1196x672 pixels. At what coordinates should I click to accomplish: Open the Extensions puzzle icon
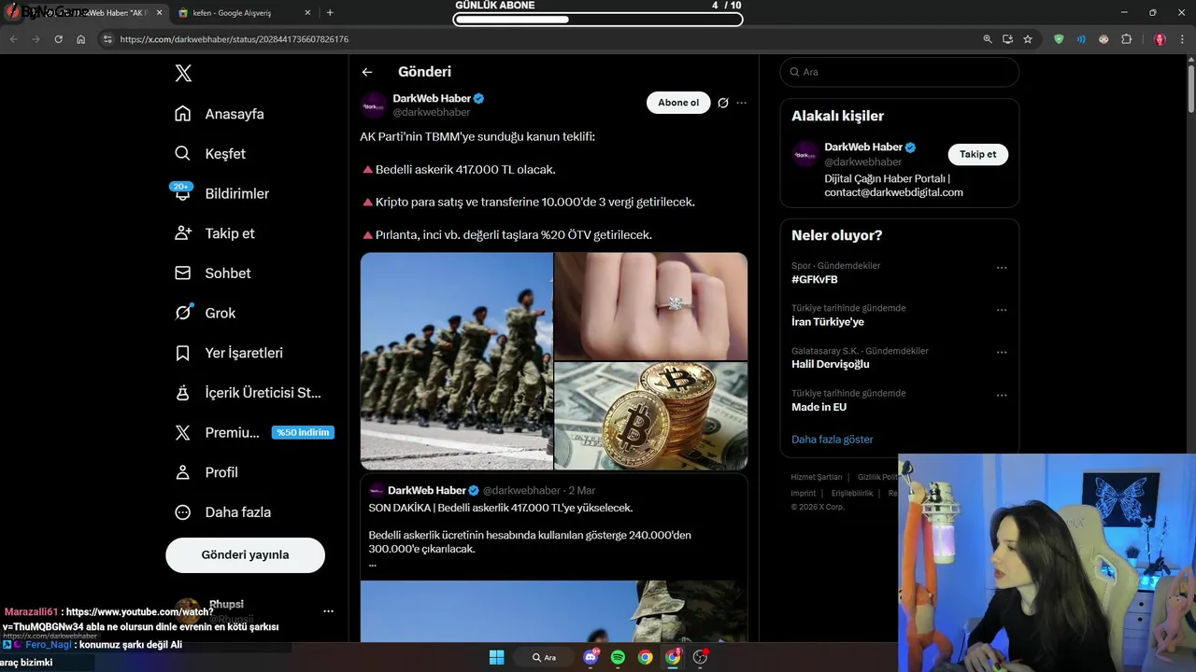1126,39
